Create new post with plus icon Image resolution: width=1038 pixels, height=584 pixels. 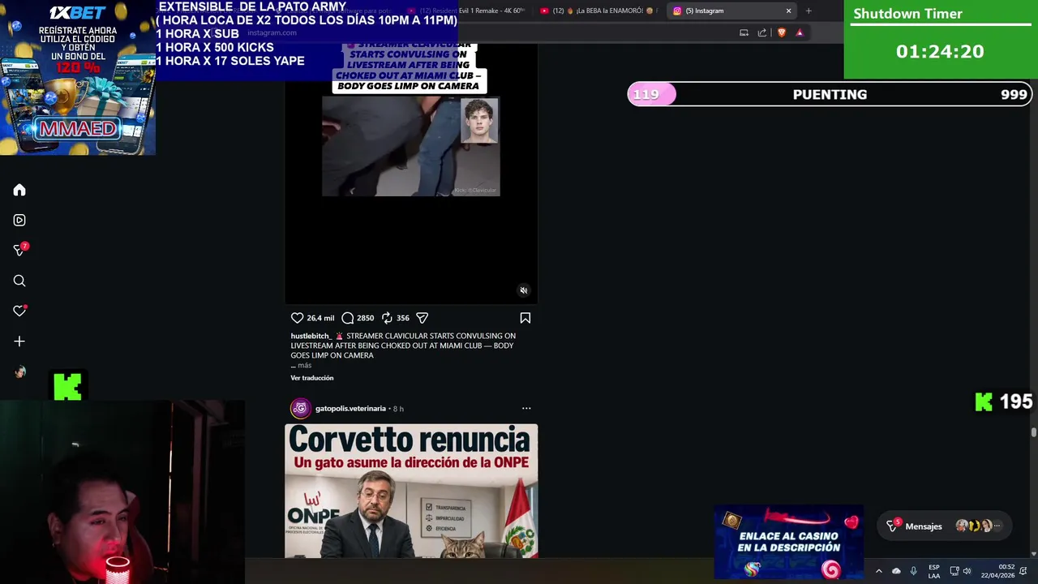[x=19, y=341]
